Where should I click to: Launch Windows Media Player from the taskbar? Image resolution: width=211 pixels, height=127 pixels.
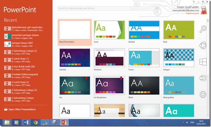pos(16,122)
